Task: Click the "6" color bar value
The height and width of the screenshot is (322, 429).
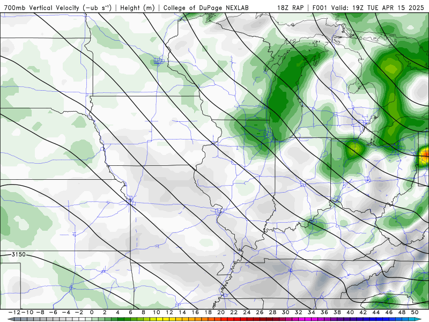Action: coord(130,312)
